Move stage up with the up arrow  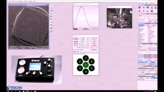[x=76, y=38]
